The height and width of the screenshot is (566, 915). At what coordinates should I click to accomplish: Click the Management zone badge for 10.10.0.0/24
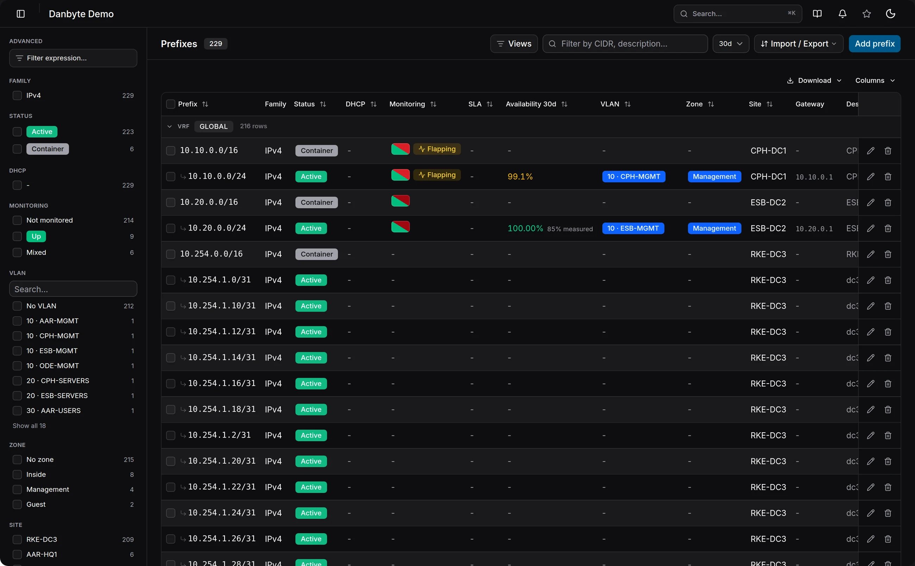pos(714,176)
